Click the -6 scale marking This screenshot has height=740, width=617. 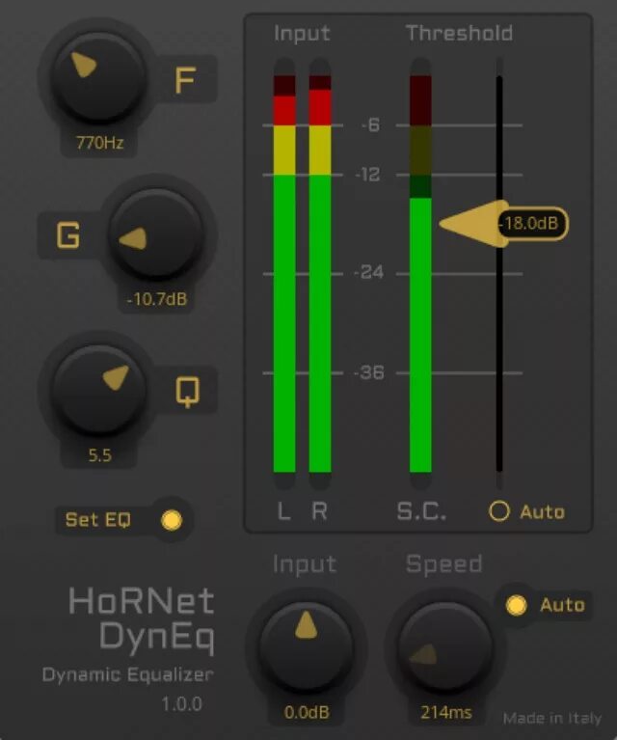pos(371,125)
